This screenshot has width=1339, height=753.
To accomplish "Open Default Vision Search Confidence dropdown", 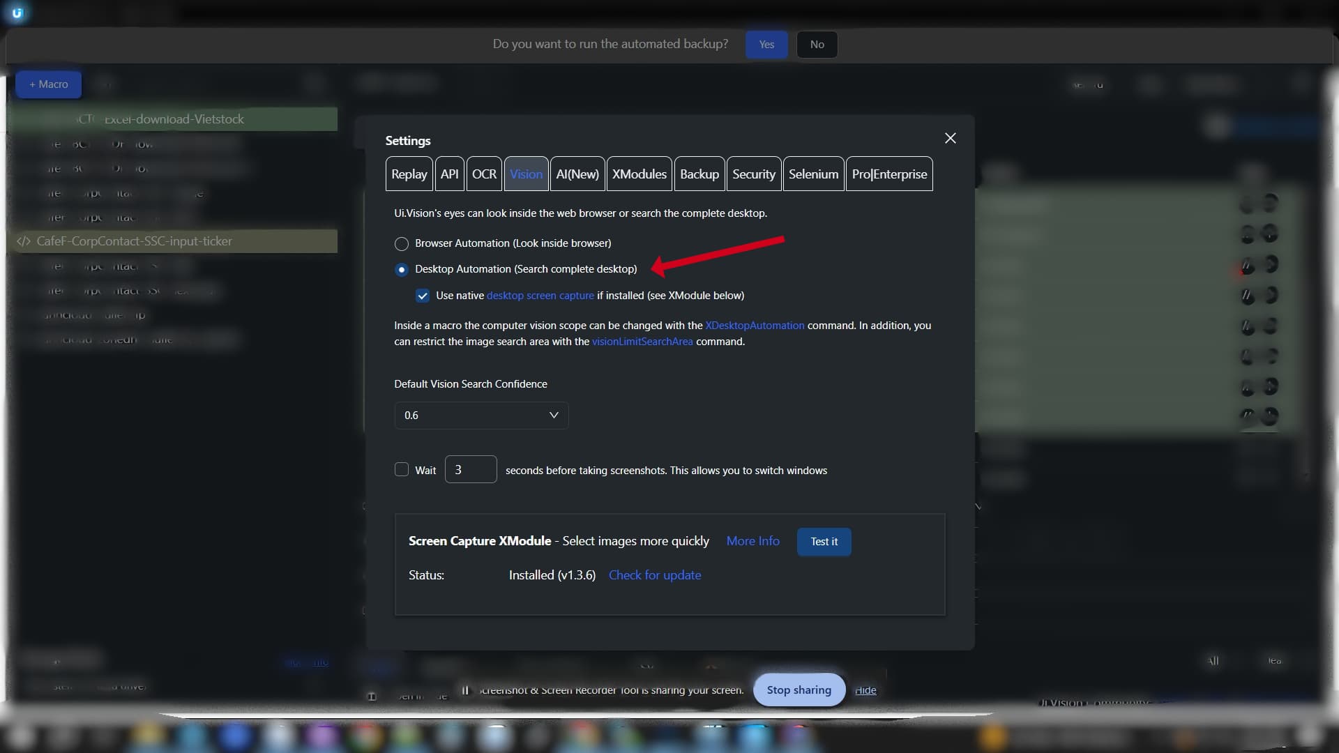I will pyautogui.click(x=481, y=416).
